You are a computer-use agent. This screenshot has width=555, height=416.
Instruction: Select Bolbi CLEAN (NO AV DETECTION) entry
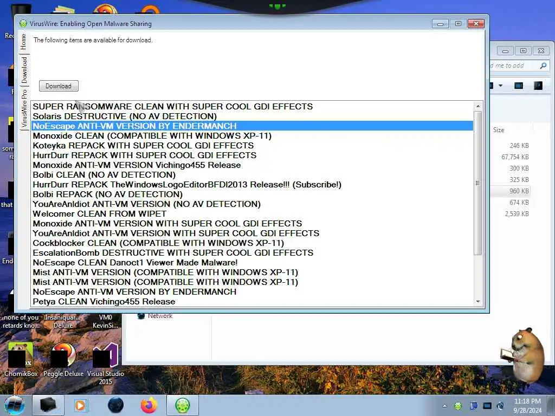tap(252, 175)
